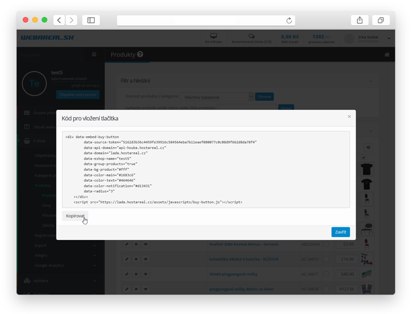Toggle the eye icon for 'Shield pingpongové míčky'
This screenshot has height=314, width=411.
click(146, 274)
